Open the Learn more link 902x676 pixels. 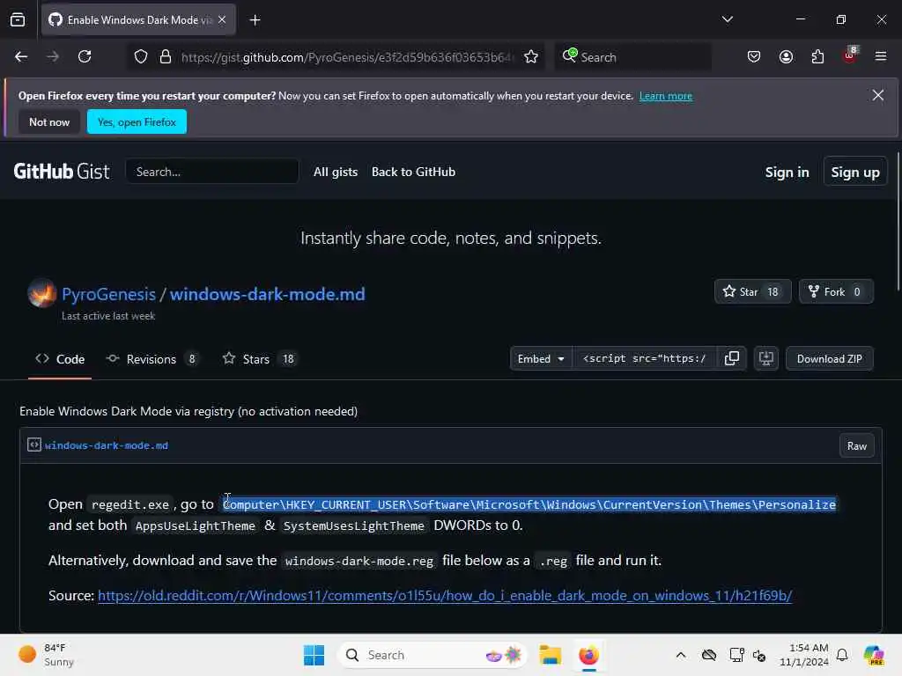click(666, 96)
